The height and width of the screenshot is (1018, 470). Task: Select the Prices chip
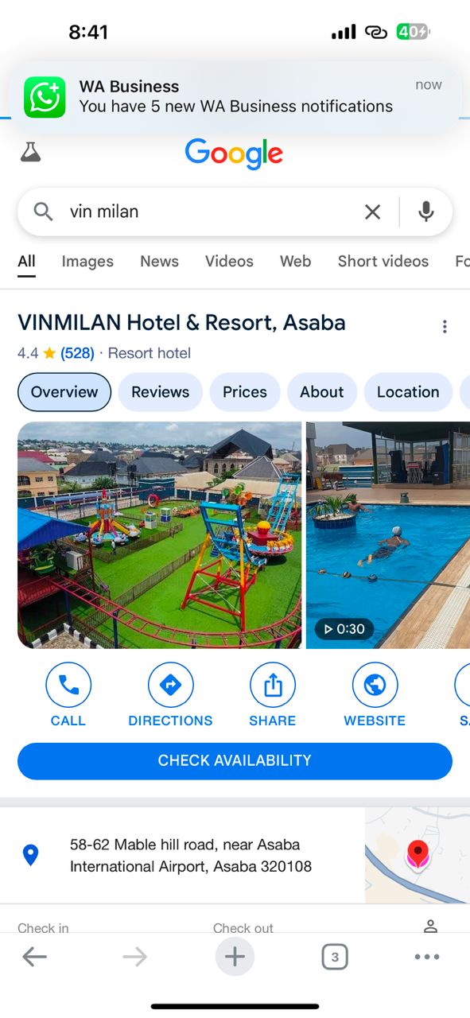[245, 392]
